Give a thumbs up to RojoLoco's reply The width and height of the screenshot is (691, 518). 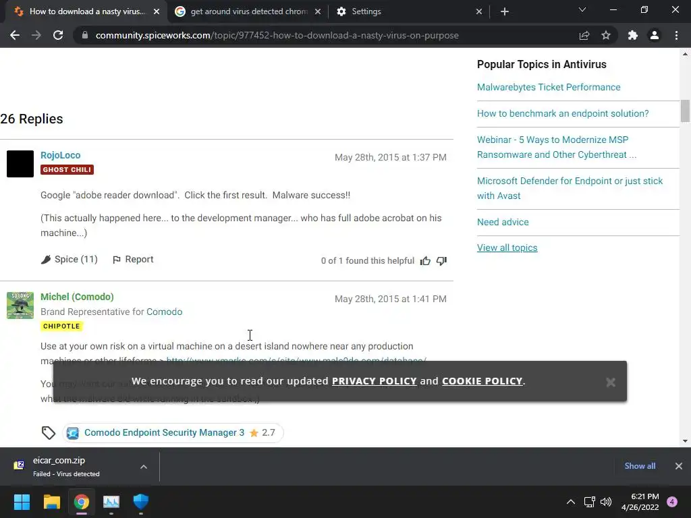[425, 261]
